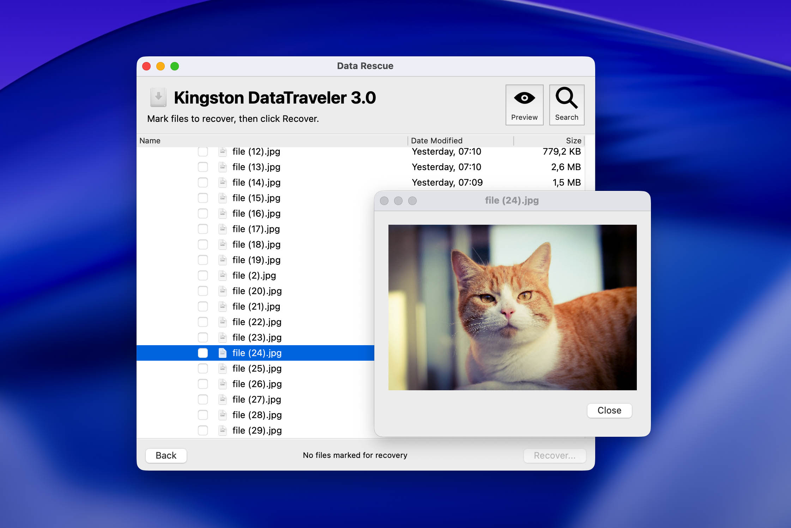Sort files by the Name column

click(150, 140)
